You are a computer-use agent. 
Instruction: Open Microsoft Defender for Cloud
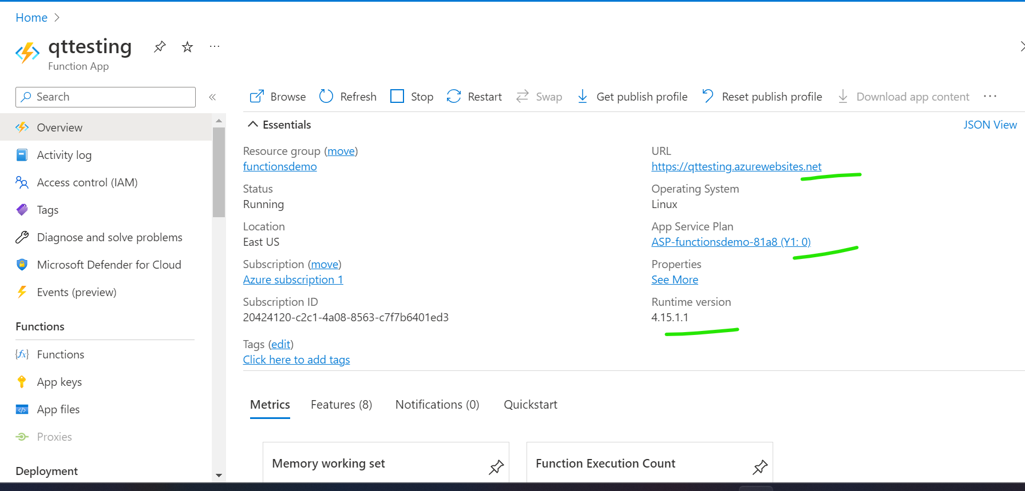coord(106,265)
